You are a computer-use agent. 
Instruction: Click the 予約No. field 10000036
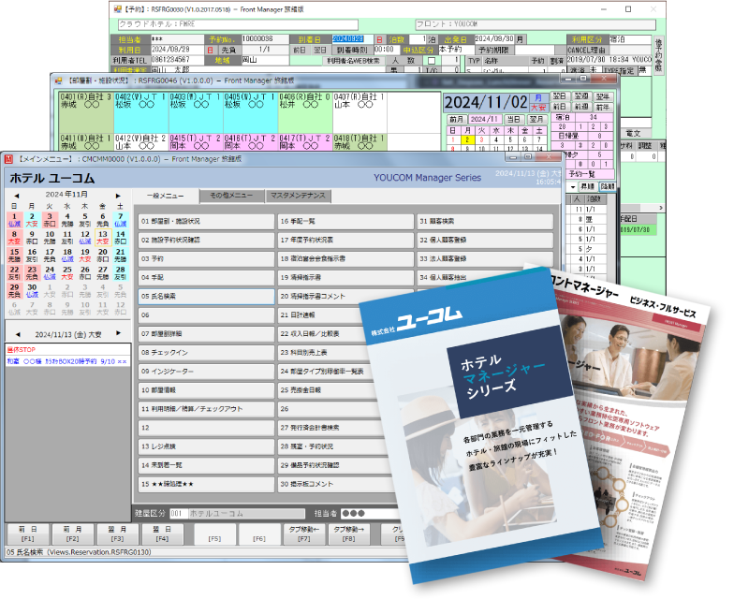click(x=265, y=39)
